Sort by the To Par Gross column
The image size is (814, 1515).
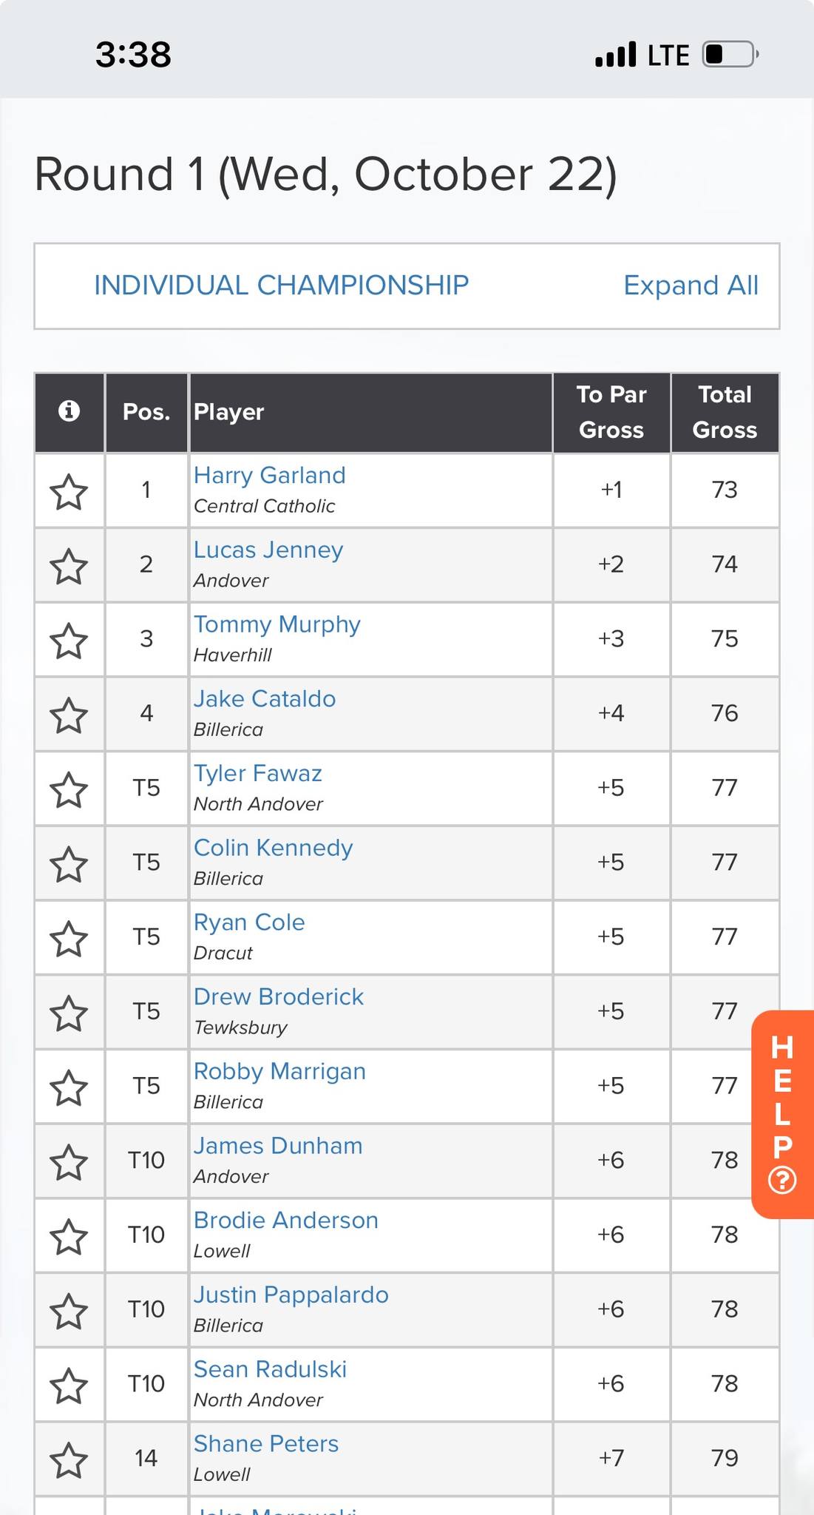pyautogui.click(x=611, y=412)
